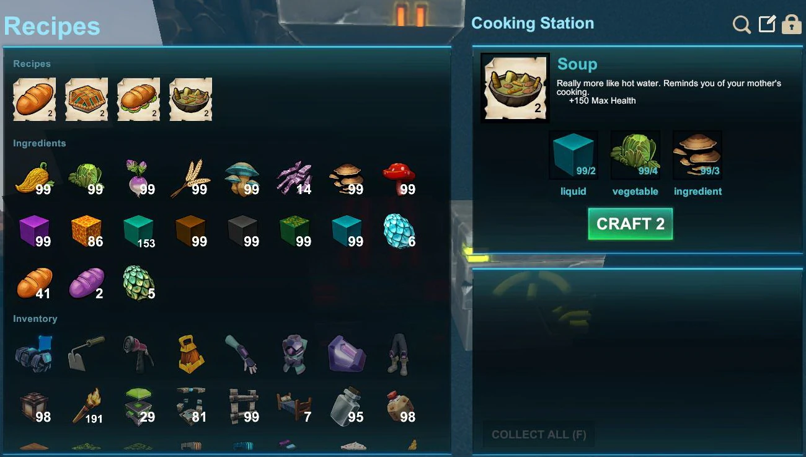Select the orange lava cube with 86
806x457 pixels.
pyautogui.click(x=87, y=230)
